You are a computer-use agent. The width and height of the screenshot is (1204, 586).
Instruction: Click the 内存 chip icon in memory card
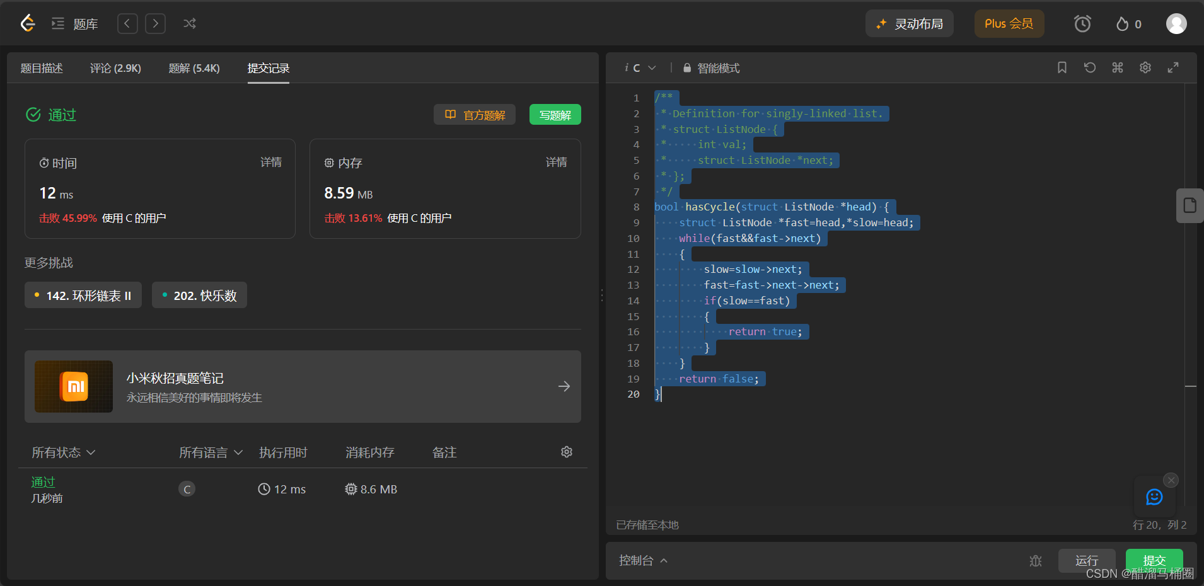(329, 163)
